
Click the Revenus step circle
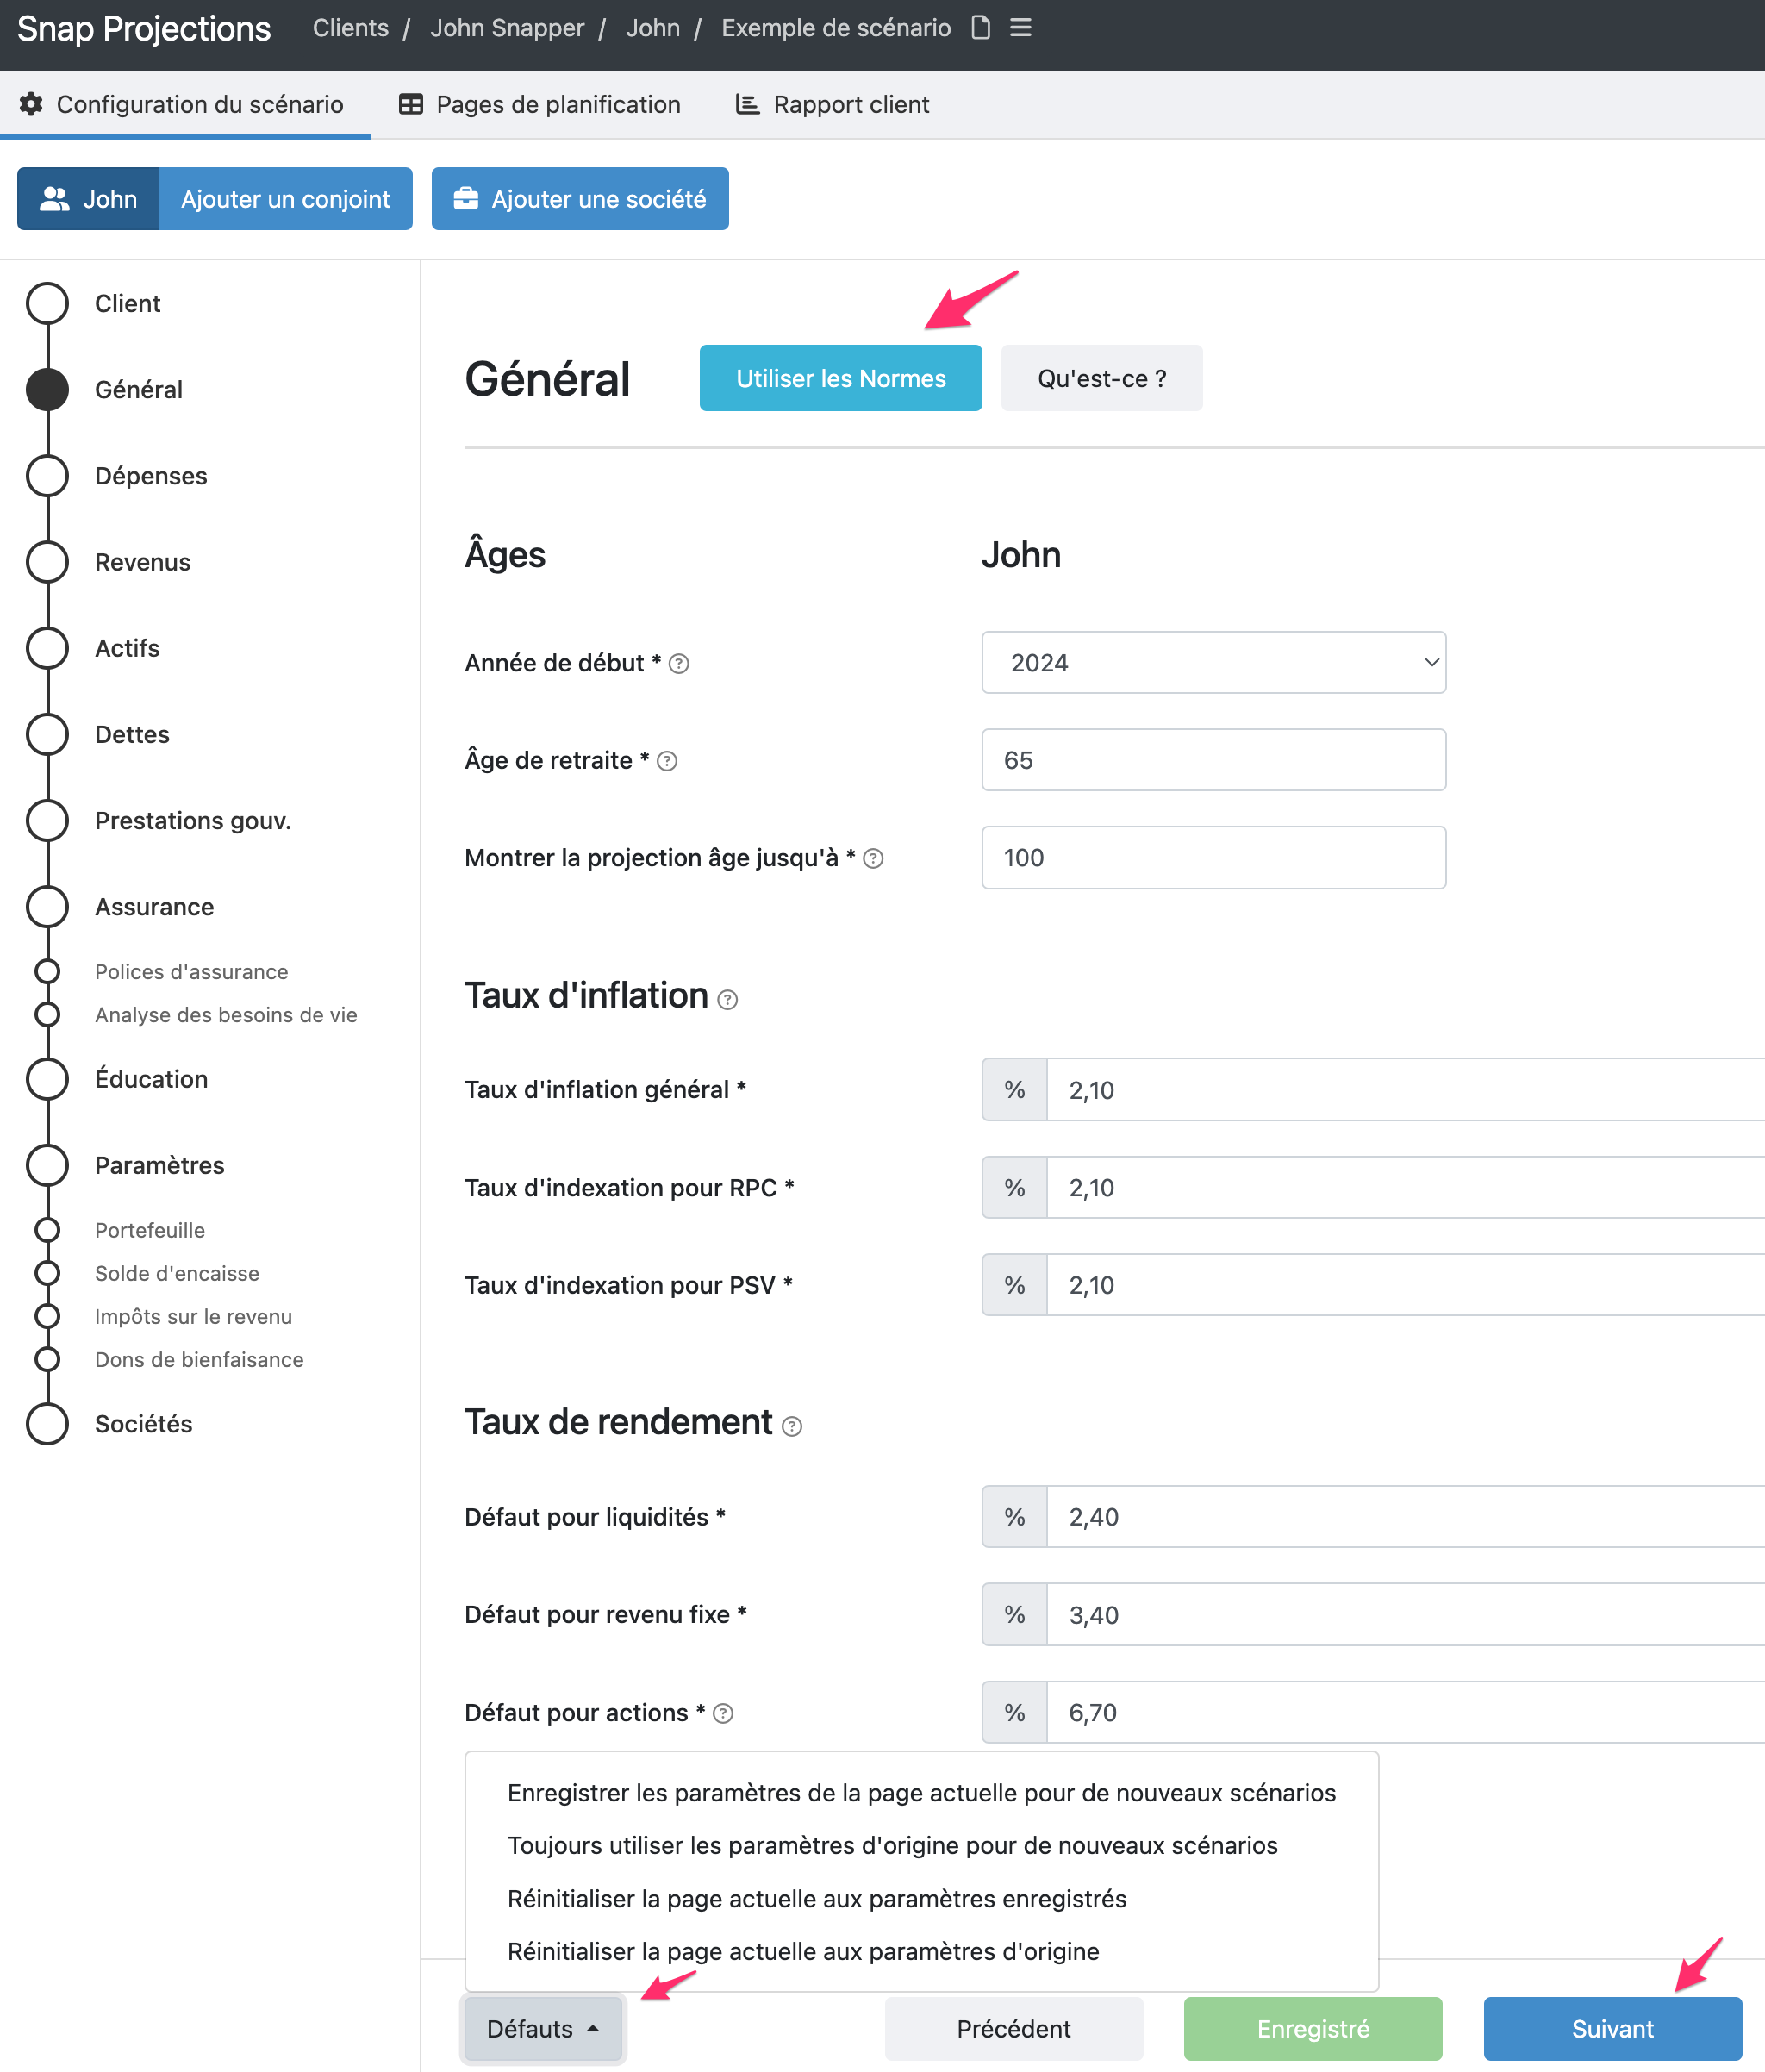tap(47, 562)
